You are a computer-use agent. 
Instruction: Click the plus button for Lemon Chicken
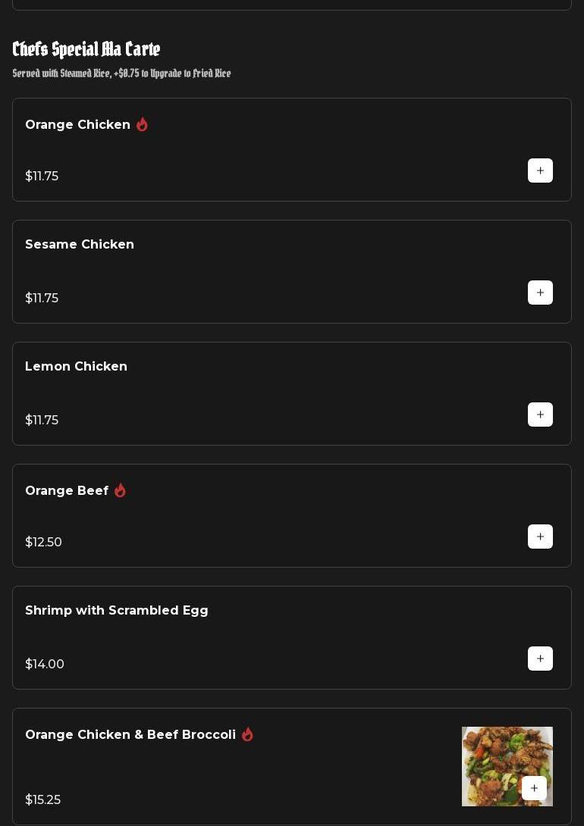click(x=540, y=415)
